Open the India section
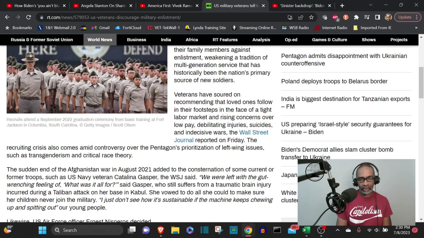424x238 pixels. 166,40
